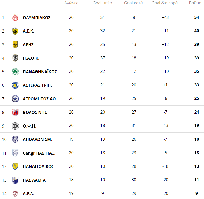Click the Ο.Φ.Η. circular club logo
The image size is (204, 199).
click(15, 126)
